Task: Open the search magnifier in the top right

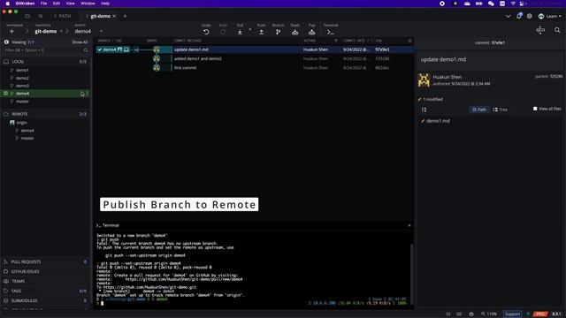Action: click(x=557, y=30)
